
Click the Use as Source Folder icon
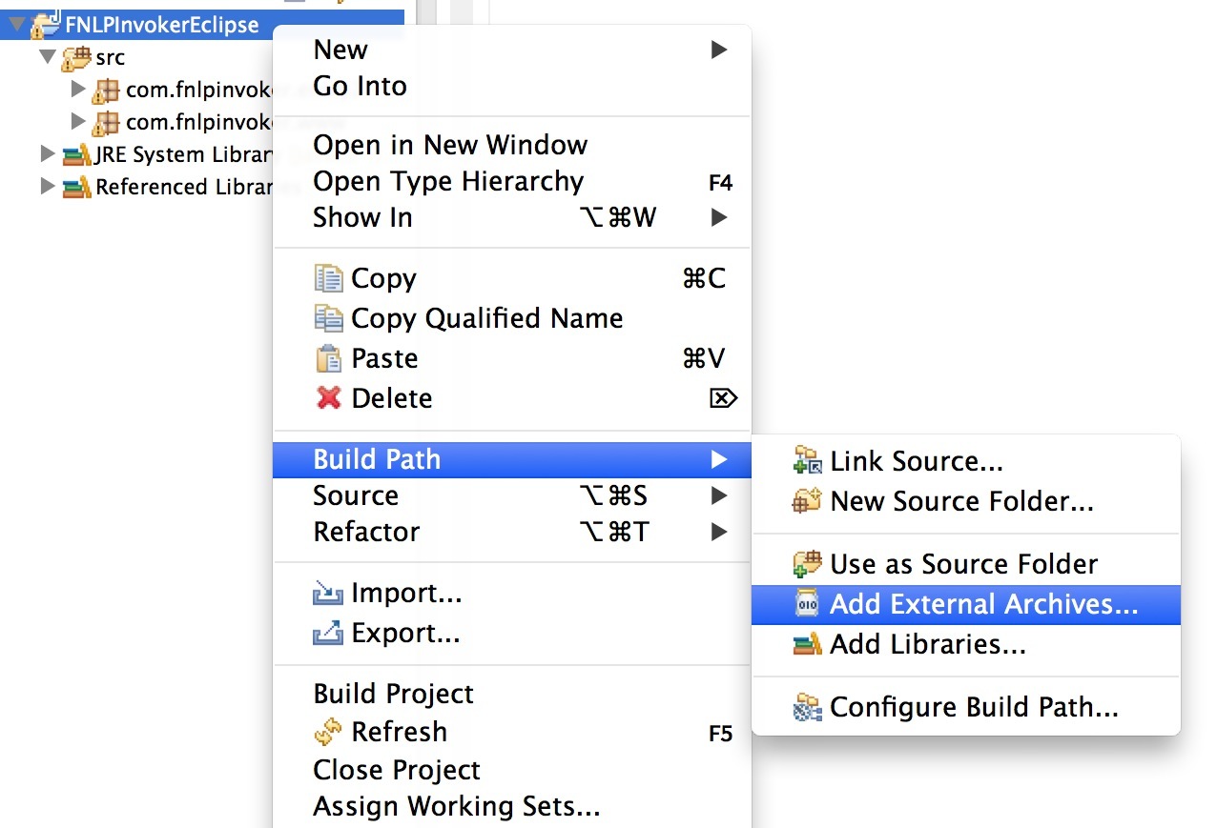807,564
